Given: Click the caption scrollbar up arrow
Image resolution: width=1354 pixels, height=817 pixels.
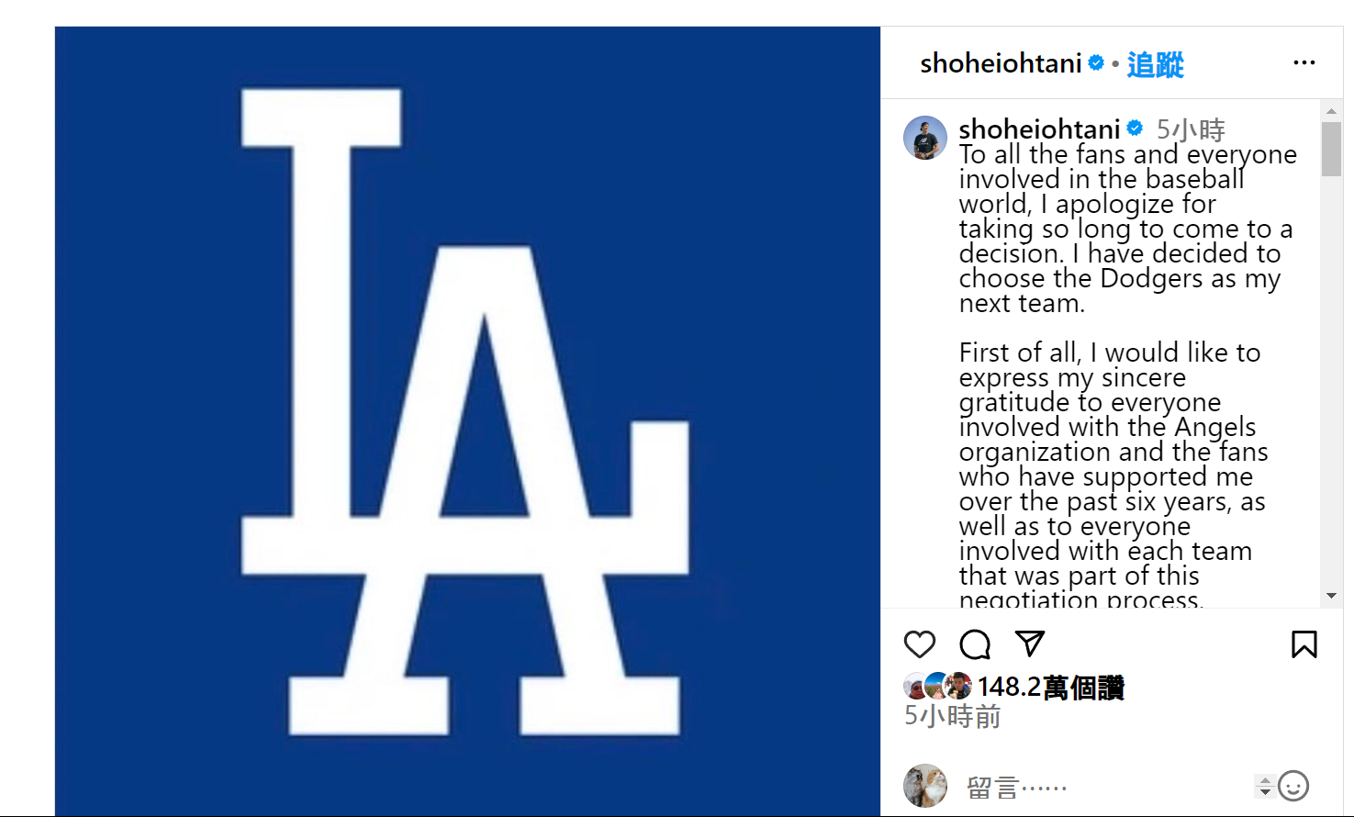Looking at the screenshot, I should coord(1331,110).
